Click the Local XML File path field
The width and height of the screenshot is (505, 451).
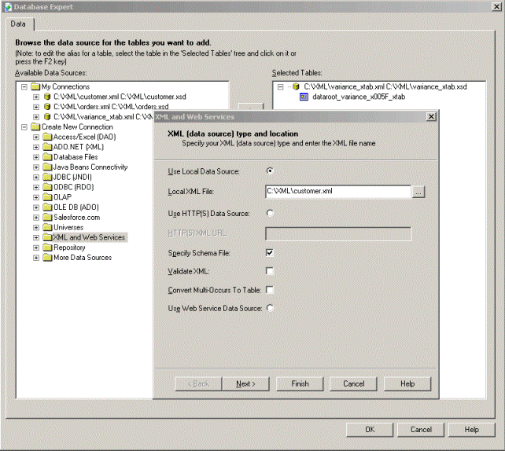point(338,192)
